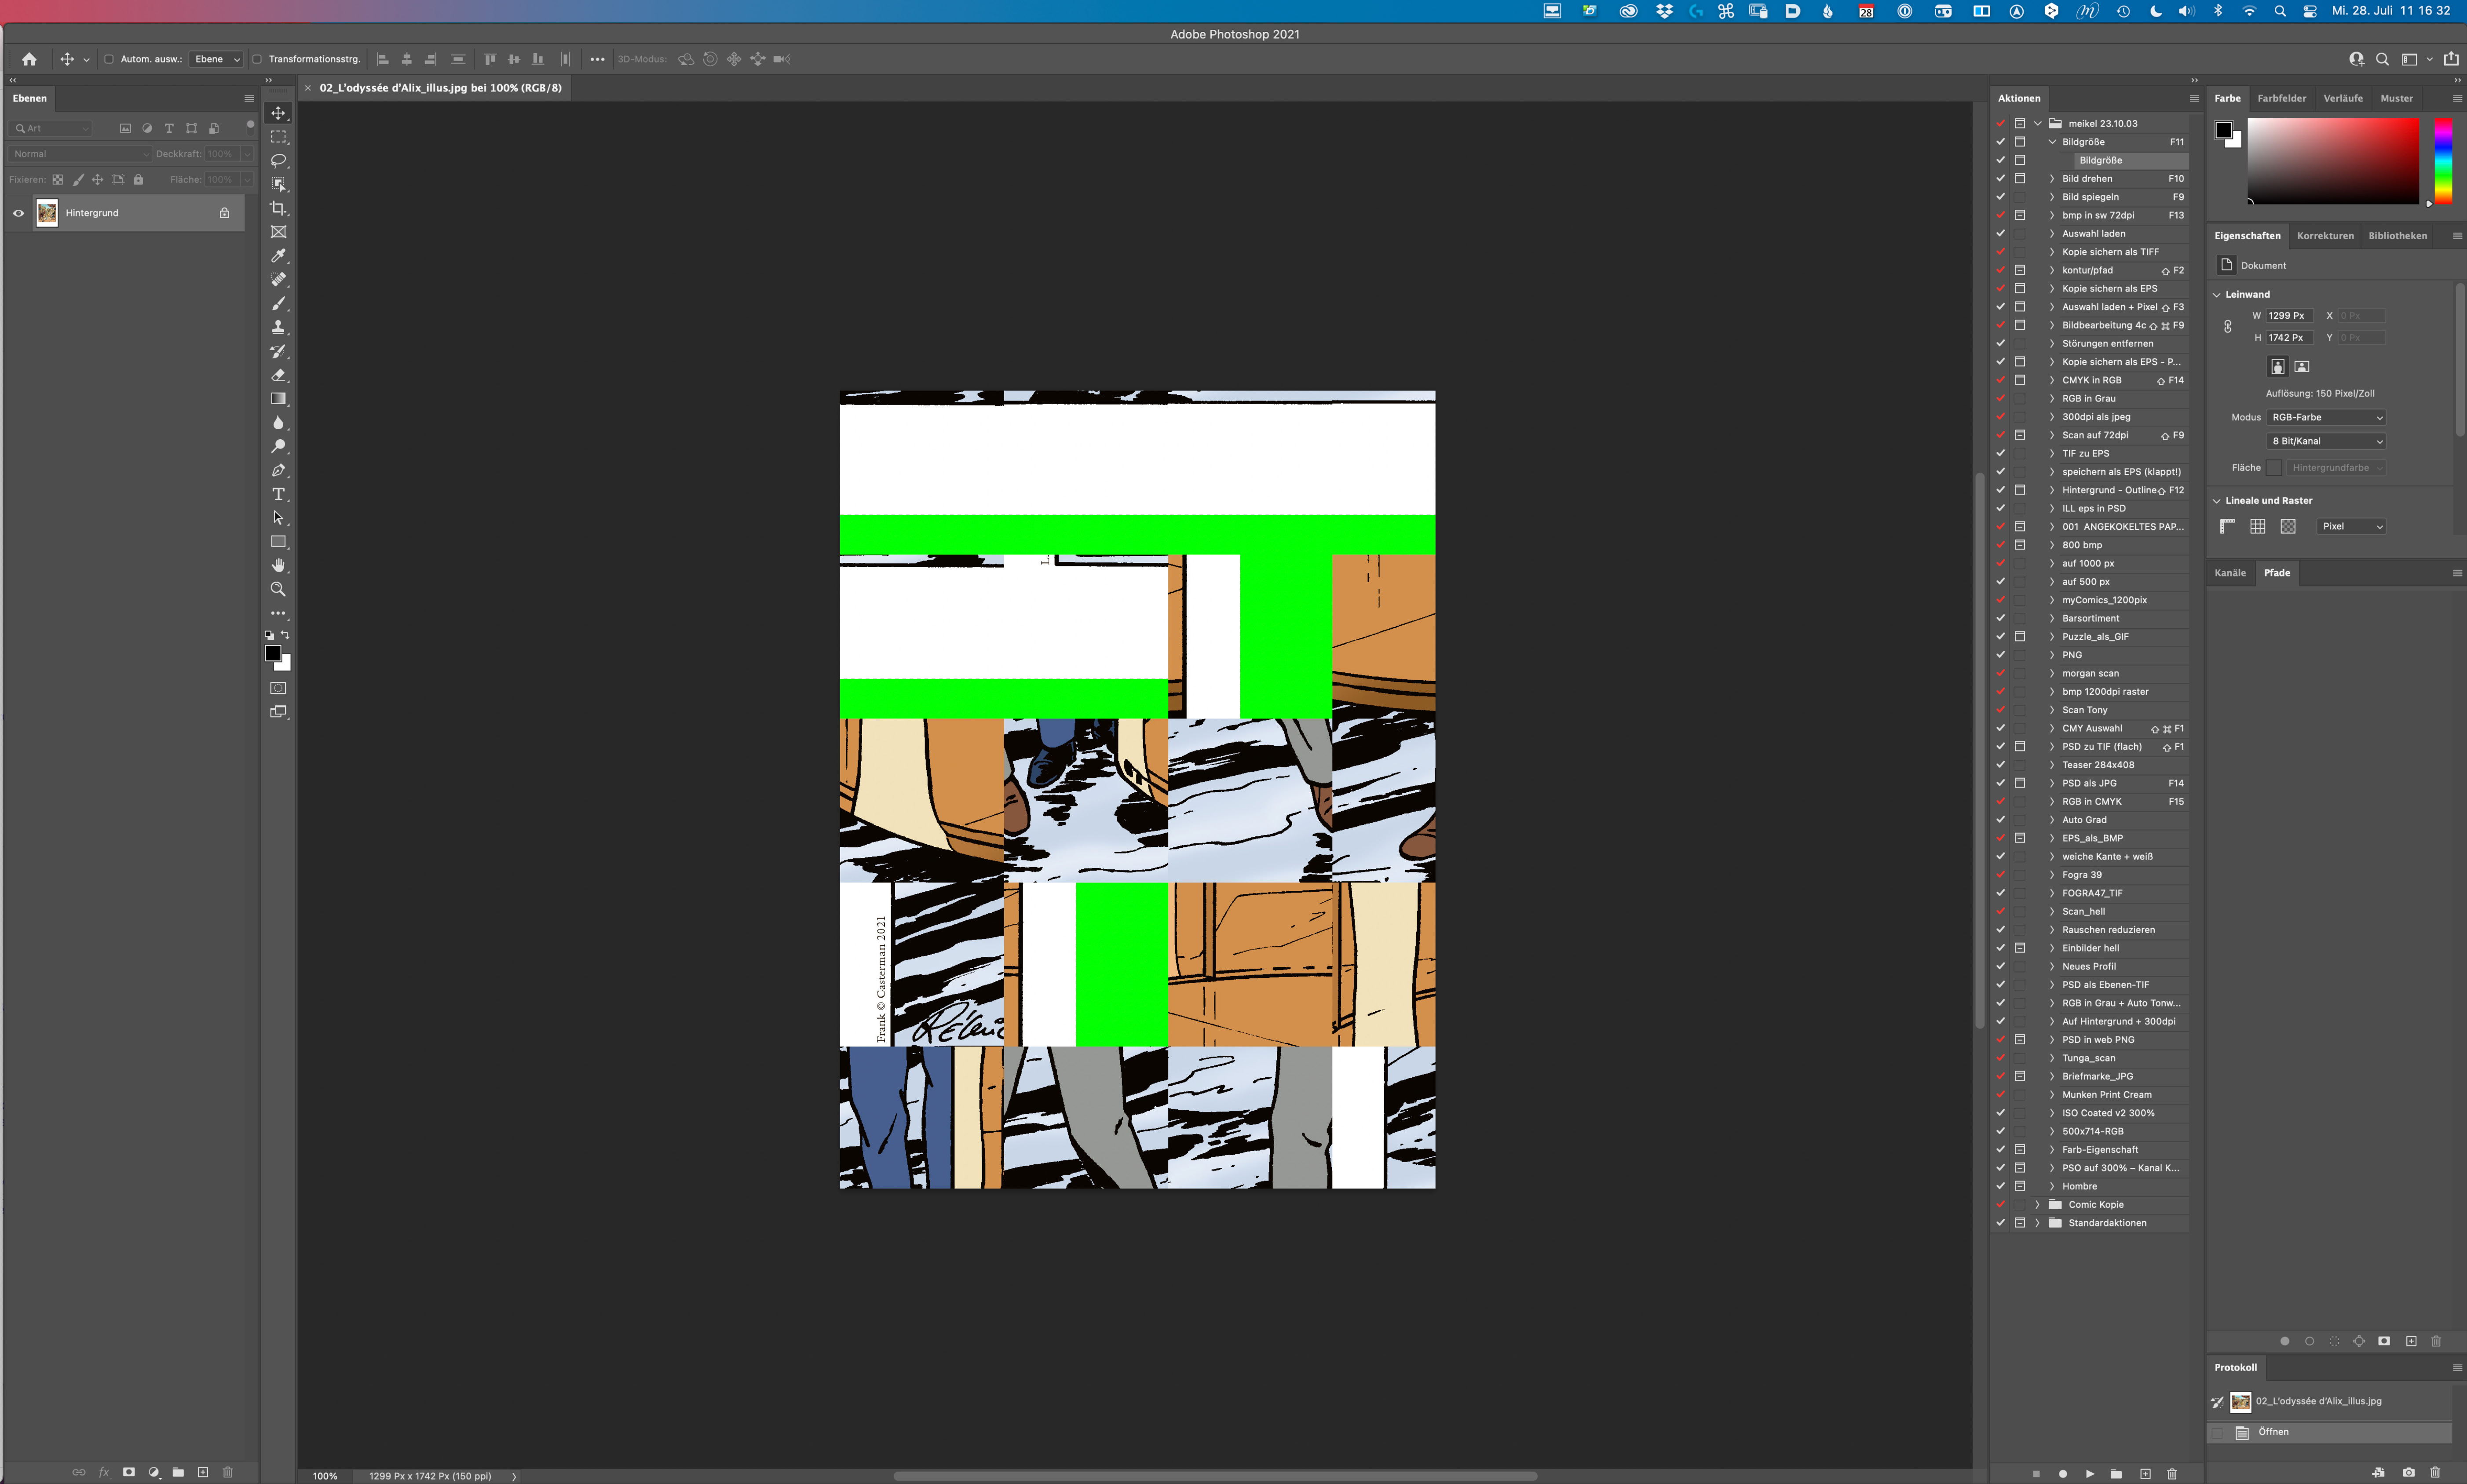Select the Crop tool
Image resolution: width=2467 pixels, height=1484 pixels.
[278, 208]
